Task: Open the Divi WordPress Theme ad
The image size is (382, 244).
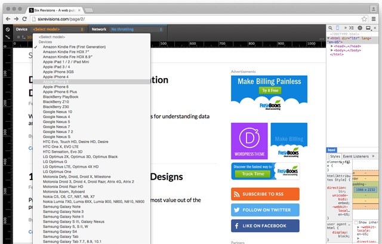Action: (x=249, y=141)
